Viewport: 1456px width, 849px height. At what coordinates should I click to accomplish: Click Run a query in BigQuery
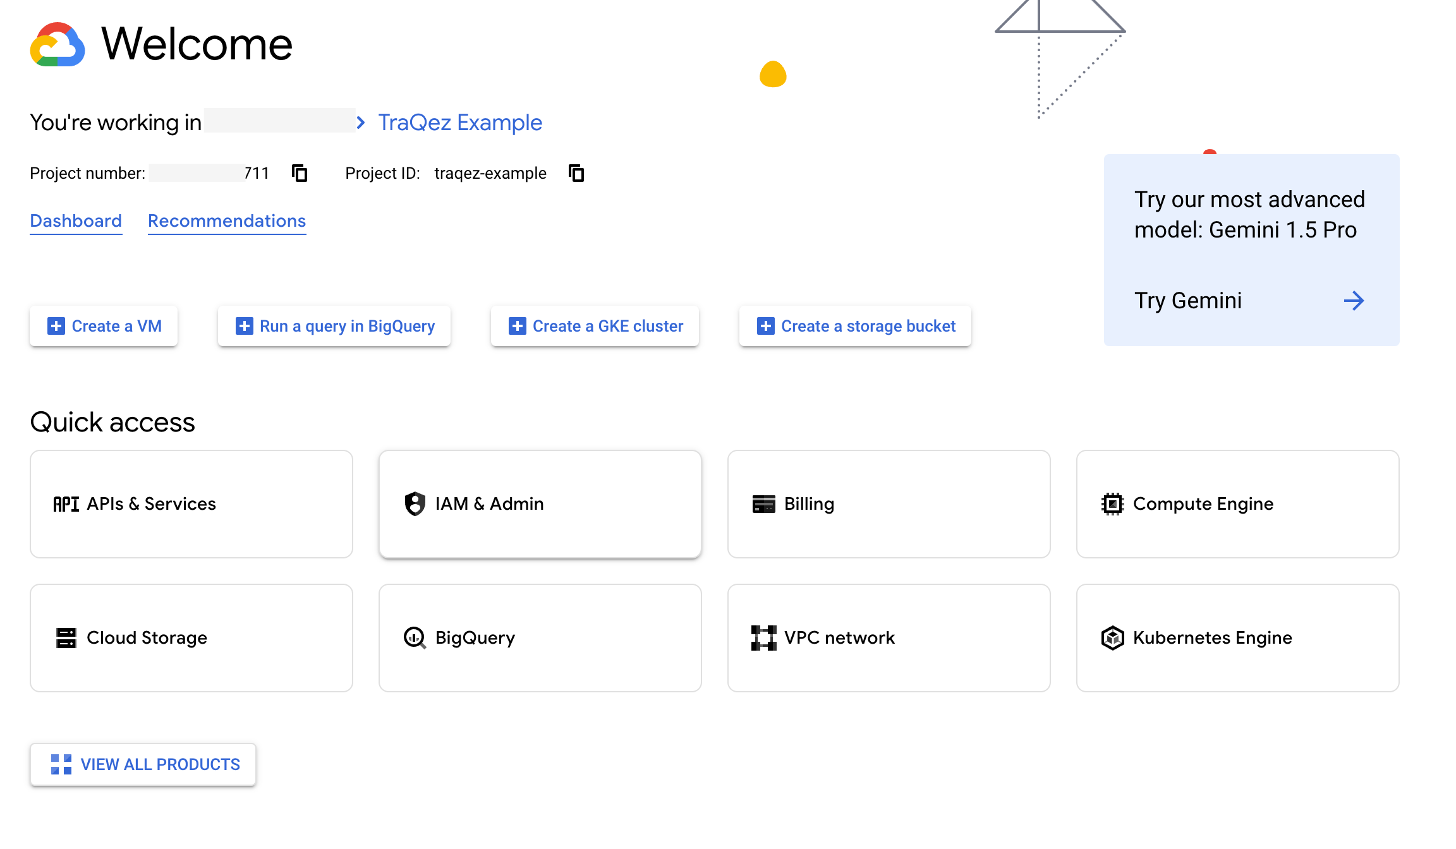pyautogui.click(x=334, y=326)
